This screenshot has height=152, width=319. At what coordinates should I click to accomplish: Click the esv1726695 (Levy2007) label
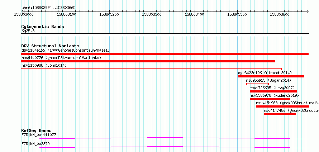coord(272,88)
